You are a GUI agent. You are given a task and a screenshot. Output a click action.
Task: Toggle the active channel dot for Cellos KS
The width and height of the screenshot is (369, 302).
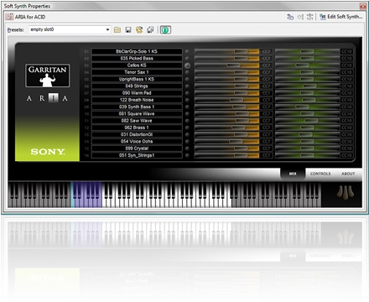click(x=187, y=65)
